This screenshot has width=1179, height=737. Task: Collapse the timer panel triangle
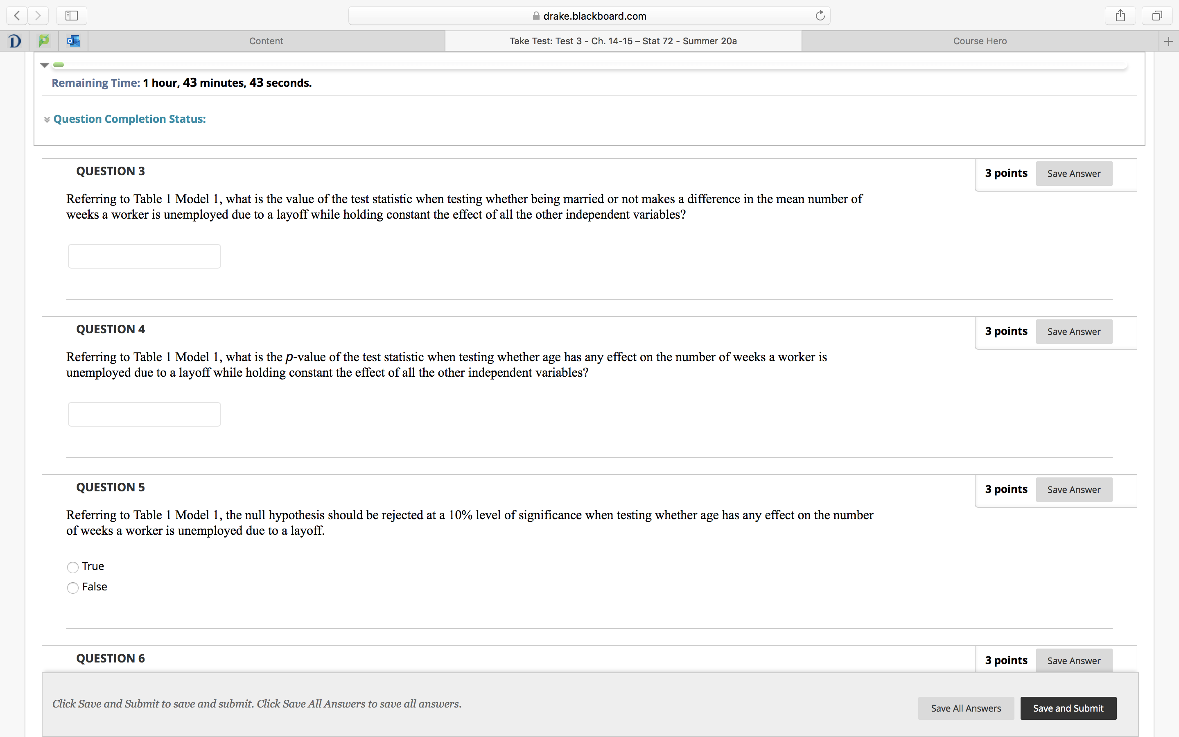44,65
